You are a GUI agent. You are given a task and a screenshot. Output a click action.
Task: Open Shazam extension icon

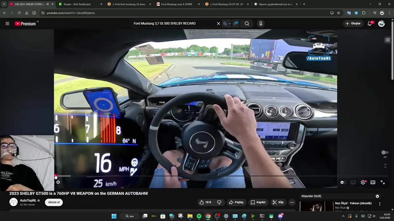coord(356,13)
